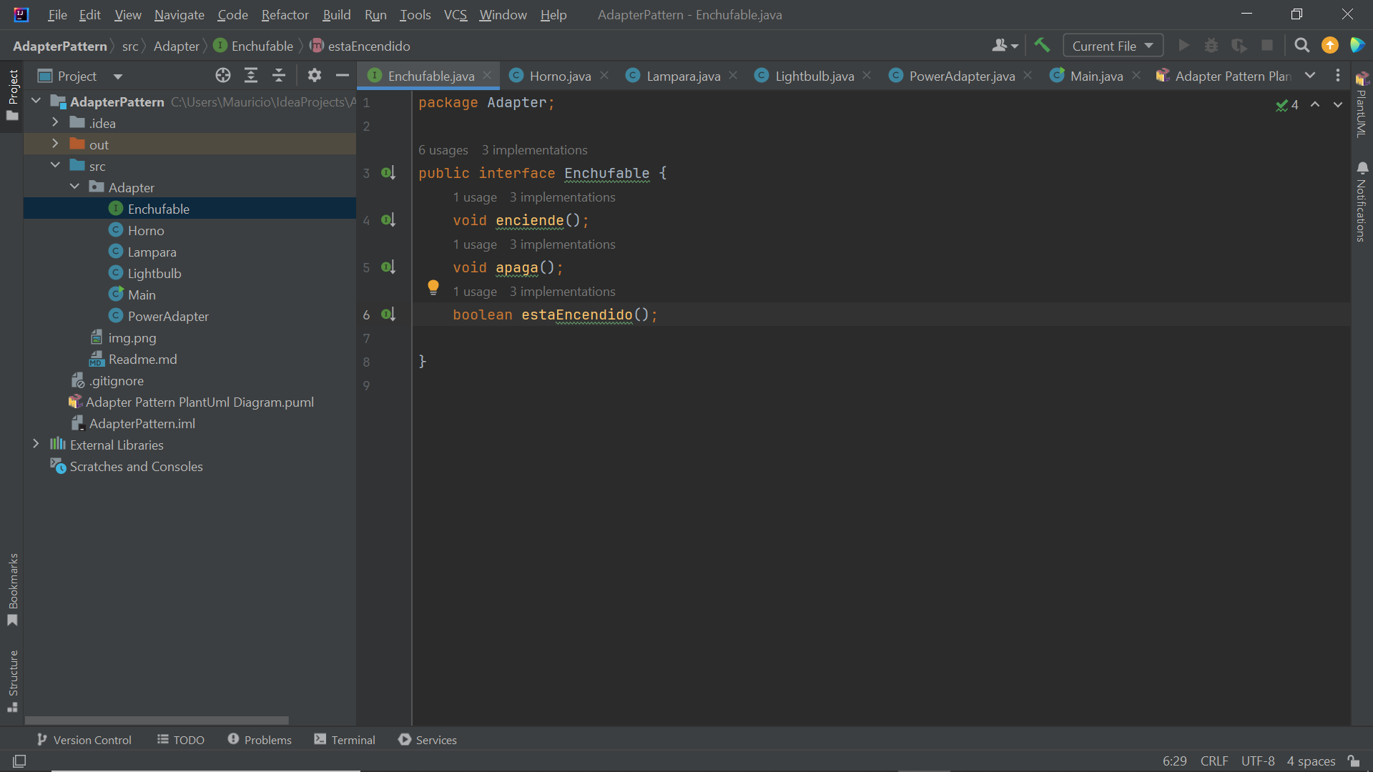
Task: Click the 4 spaces indent setting
Action: coord(1312,761)
